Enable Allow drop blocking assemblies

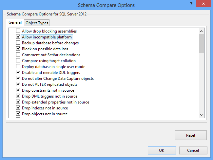18,31
